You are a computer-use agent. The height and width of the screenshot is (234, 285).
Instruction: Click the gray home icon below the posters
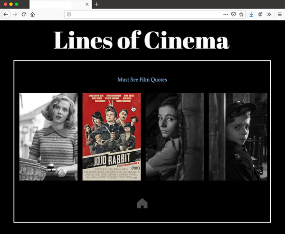pyautogui.click(x=142, y=204)
